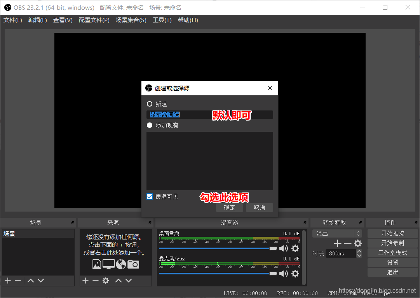Toggle the 使源可见 checkbox

[150, 196]
